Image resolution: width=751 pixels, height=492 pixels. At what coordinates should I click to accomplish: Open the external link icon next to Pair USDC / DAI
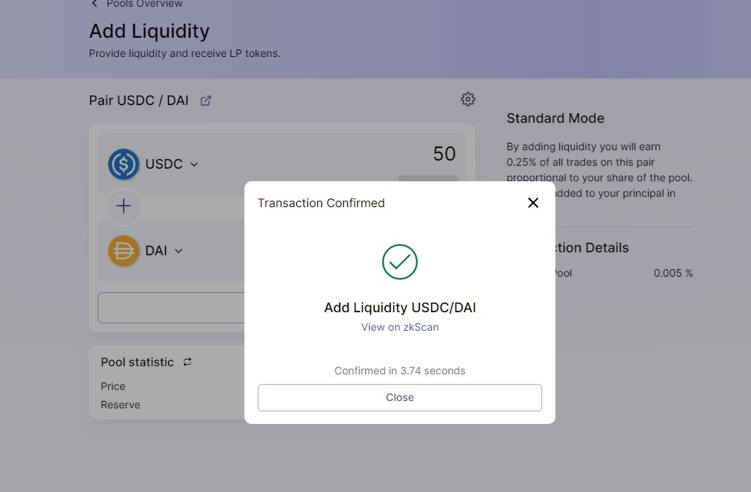tap(205, 101)
